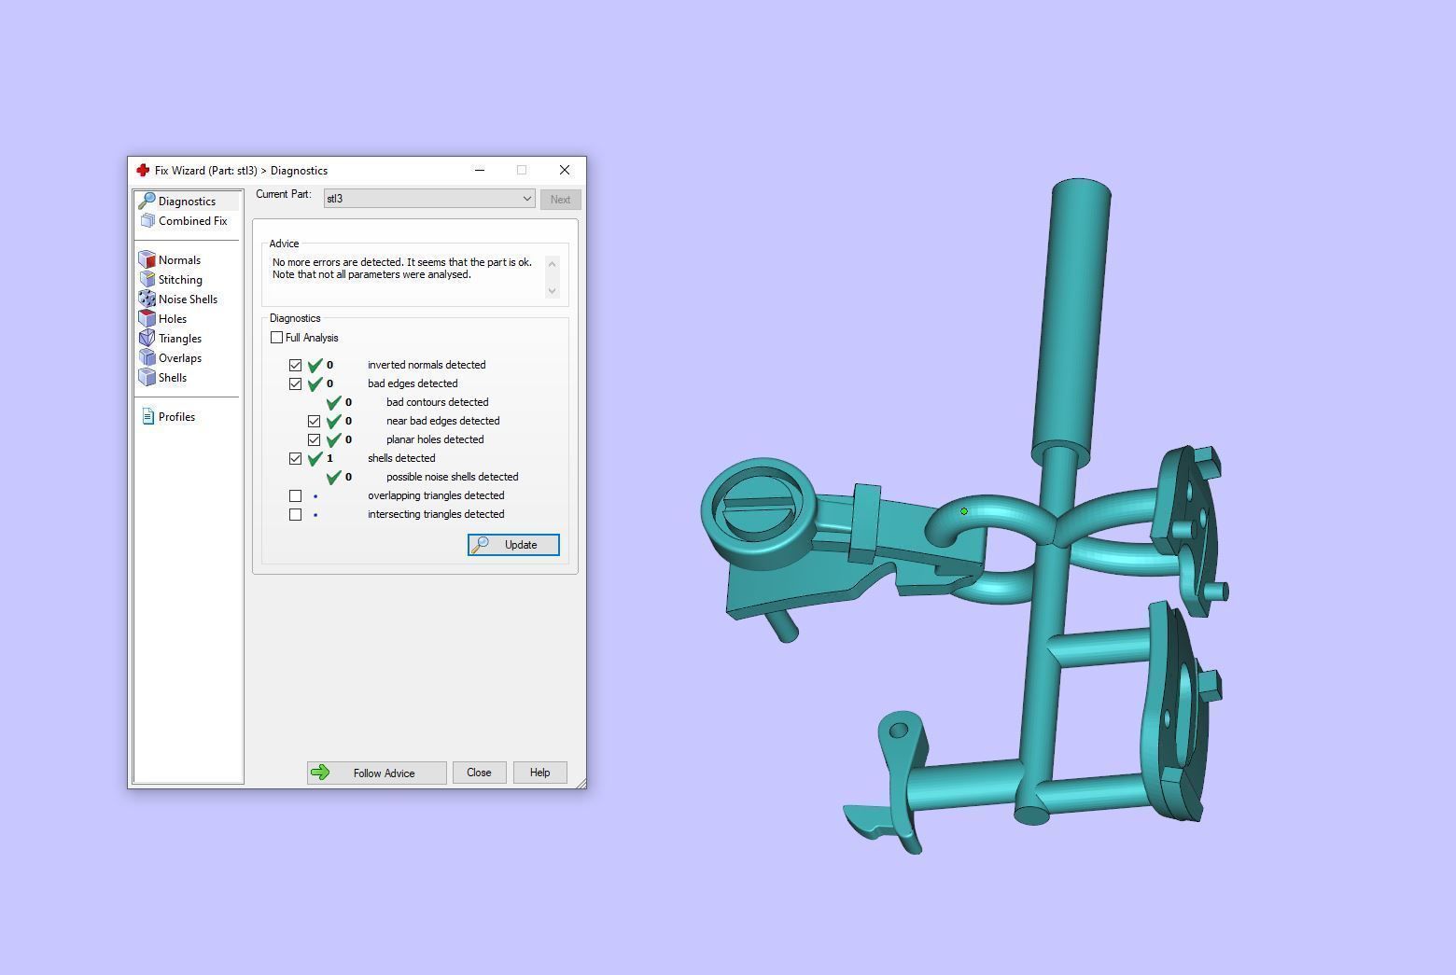Uncheck near bad edges detected checkbox
The image size is (1456, 975).
pyautogui.click(x=314, y=421)
